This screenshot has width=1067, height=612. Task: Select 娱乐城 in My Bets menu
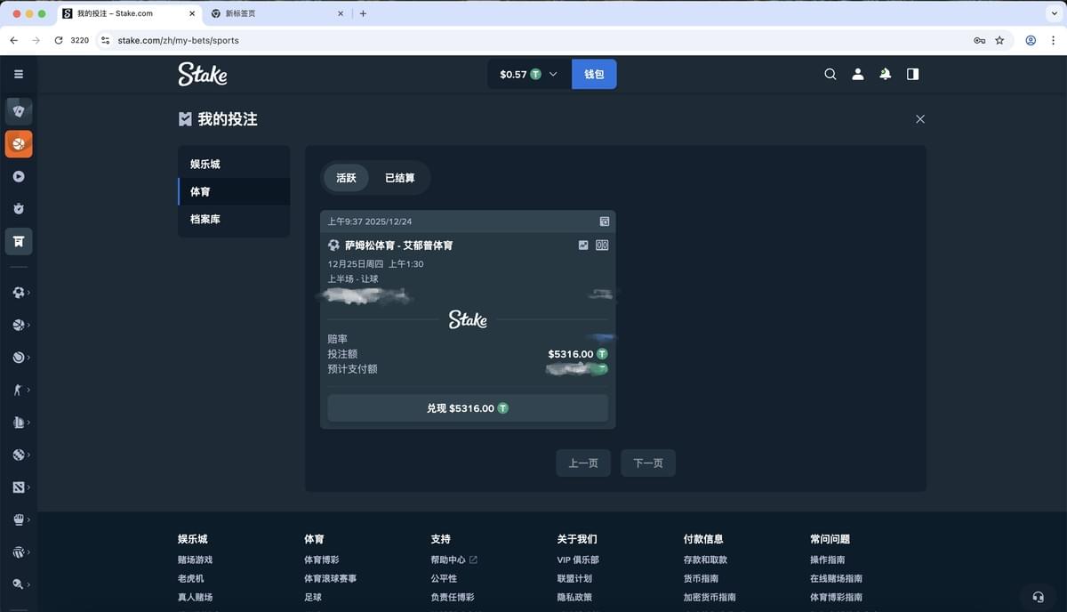point(234,165)
